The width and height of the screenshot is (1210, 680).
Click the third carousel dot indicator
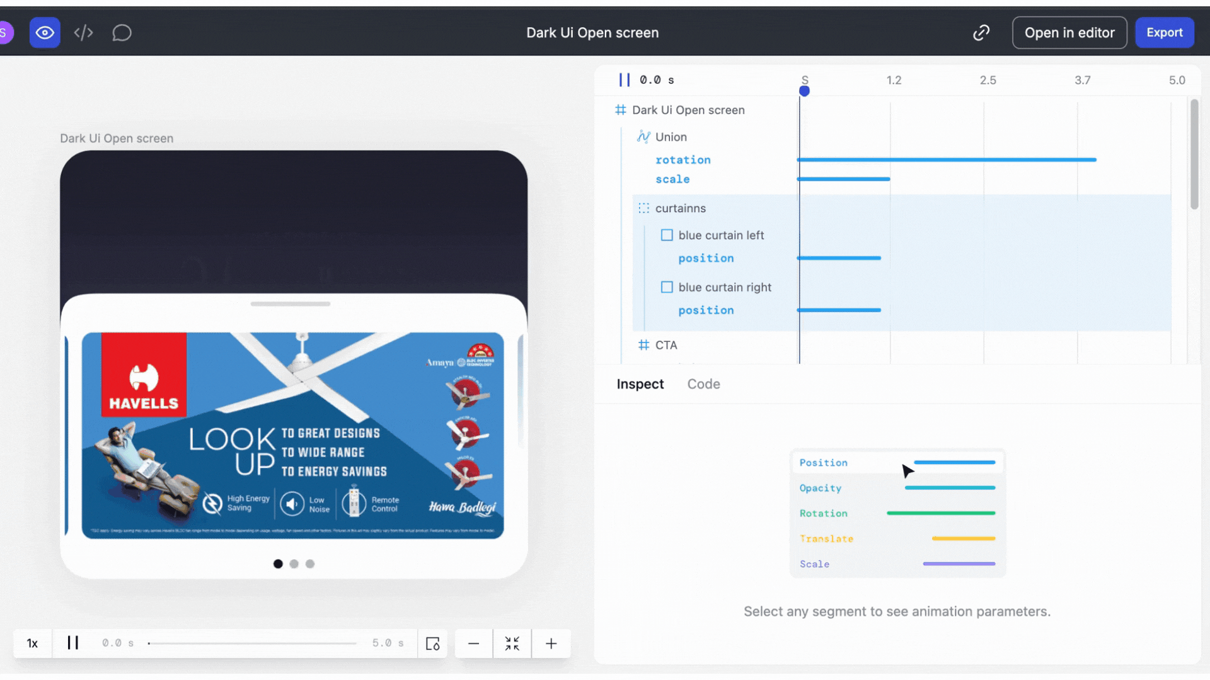310,564
